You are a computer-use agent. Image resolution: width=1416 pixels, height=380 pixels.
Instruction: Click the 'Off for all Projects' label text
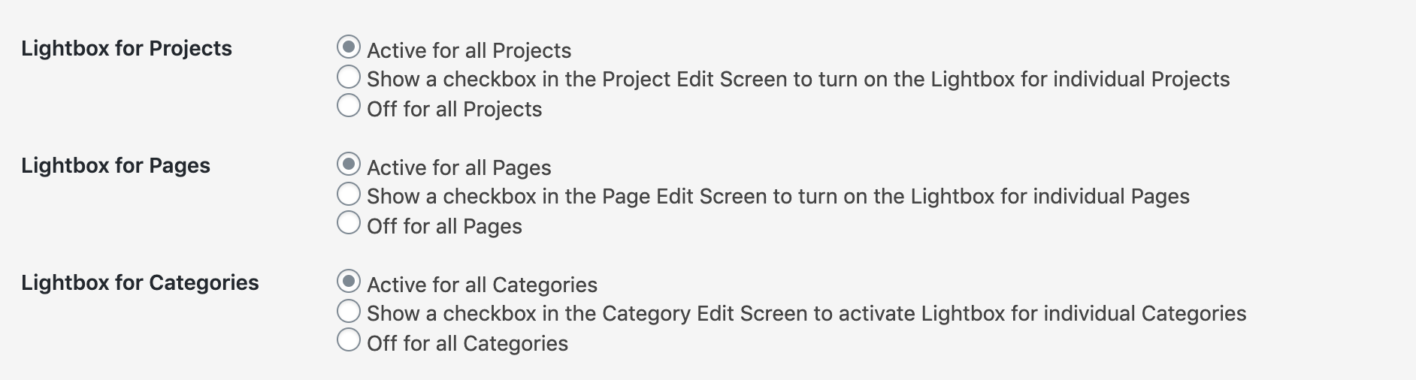(x=454, y=110)
